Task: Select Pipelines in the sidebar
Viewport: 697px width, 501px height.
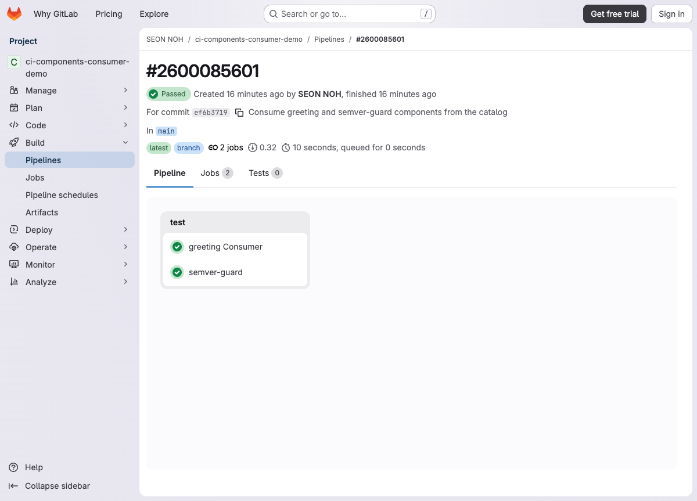Action: 70,160
